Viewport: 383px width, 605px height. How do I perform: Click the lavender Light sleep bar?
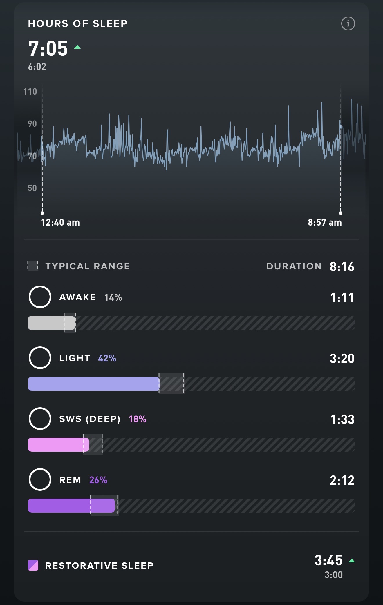point(93,384)
